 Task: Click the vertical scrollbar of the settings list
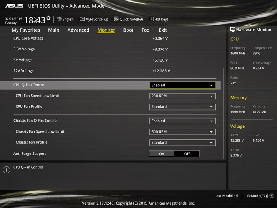pyautogui.click(x=224, y=114)
